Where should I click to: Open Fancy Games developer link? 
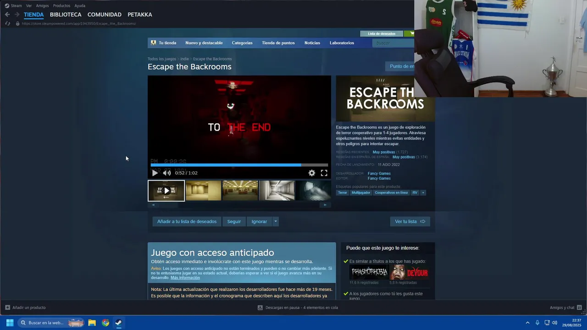[379, 173]
